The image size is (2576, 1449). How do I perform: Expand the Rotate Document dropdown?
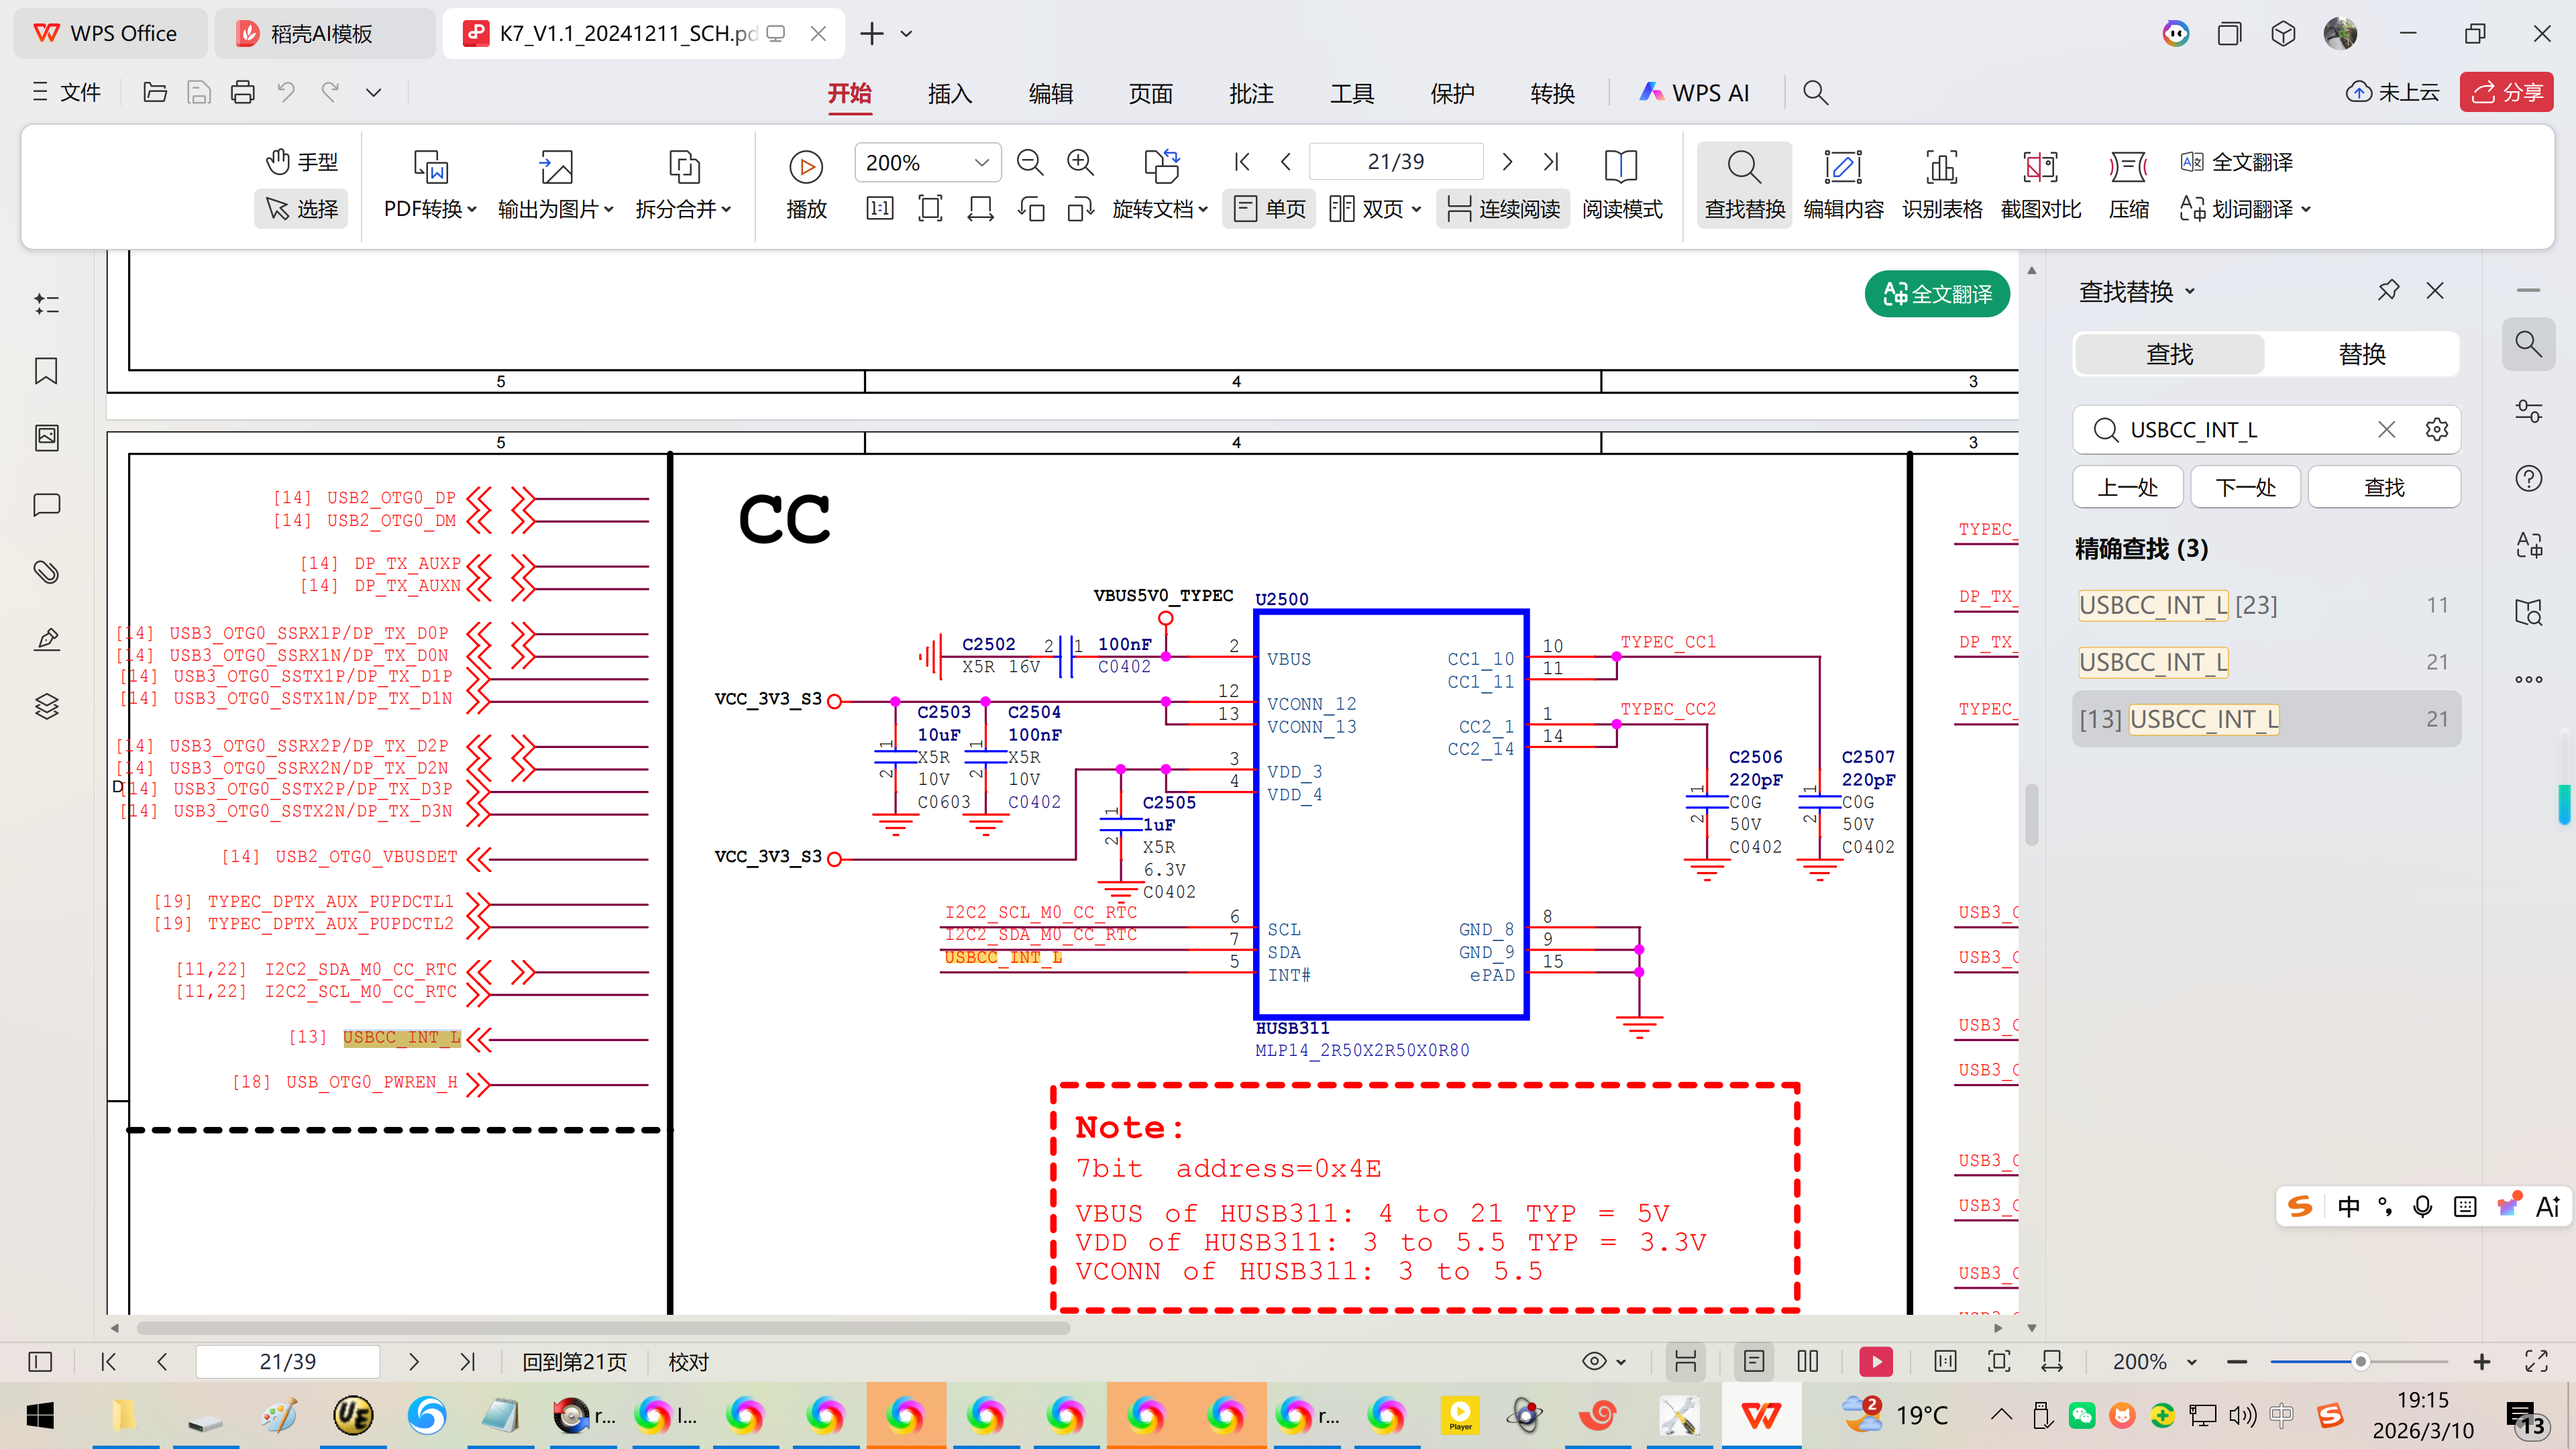pos(1160,209)
